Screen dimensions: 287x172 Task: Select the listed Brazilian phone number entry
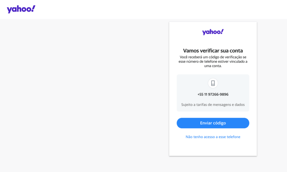tap(213, 94)
